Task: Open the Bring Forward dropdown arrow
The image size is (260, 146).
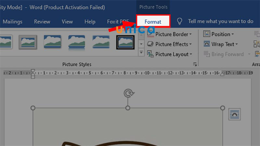Action: pyautogui.click(x=249, y=54)
